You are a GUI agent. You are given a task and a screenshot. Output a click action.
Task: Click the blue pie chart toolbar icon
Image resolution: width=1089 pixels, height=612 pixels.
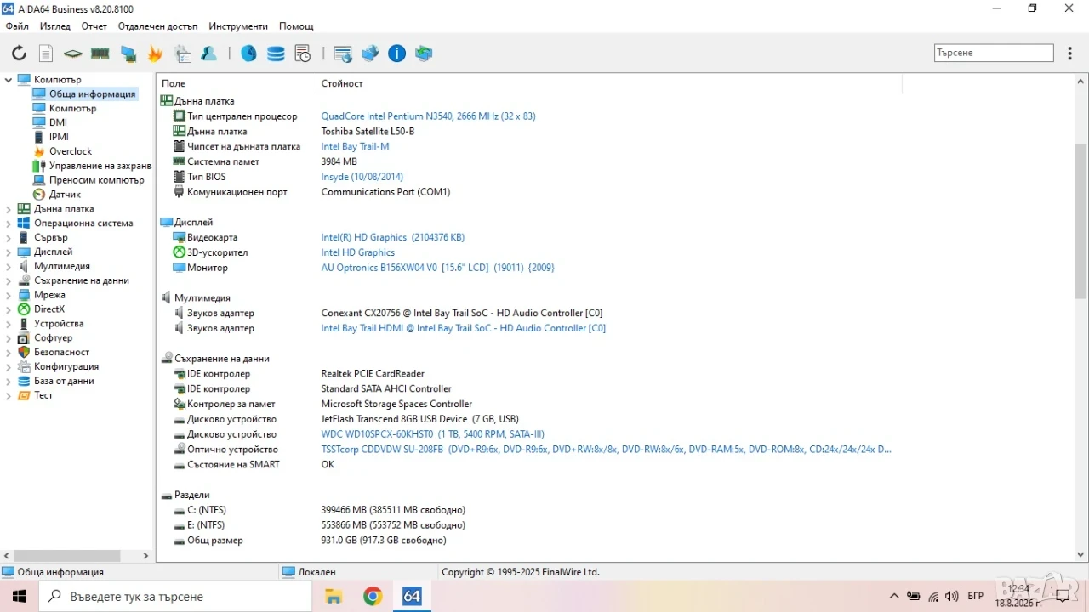(248, 54)
